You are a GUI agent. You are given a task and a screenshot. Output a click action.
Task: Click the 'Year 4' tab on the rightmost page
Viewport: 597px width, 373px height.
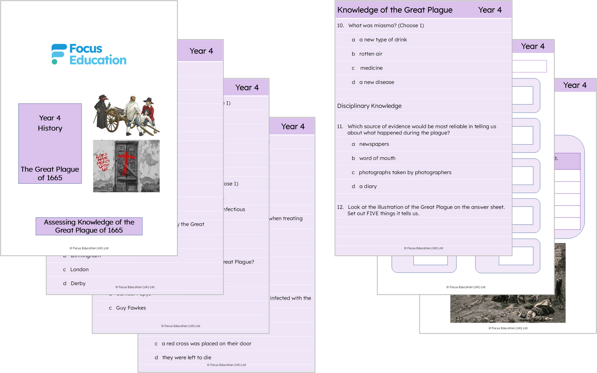tap(576, 85)
